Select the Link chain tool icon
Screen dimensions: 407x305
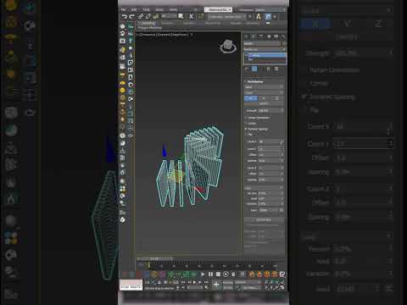click(141, 17)
